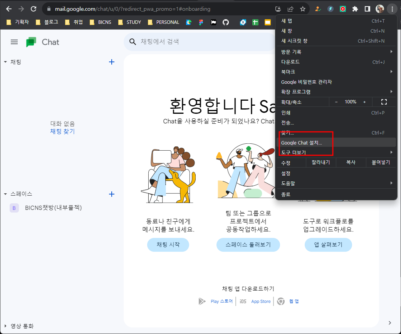Click the search magnifier icon
Viewport: 401px width, 334px height.
[133, 42]
